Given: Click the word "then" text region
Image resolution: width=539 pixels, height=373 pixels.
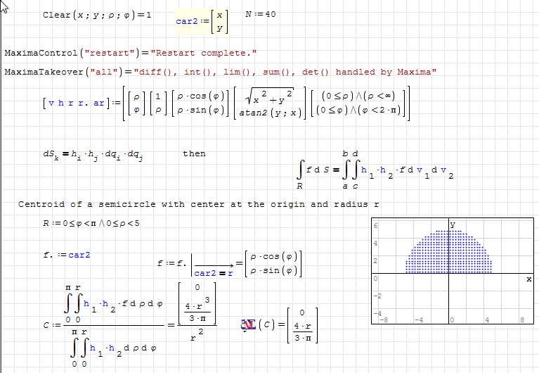Looking at the screenshot, I should tap(194, 153).
